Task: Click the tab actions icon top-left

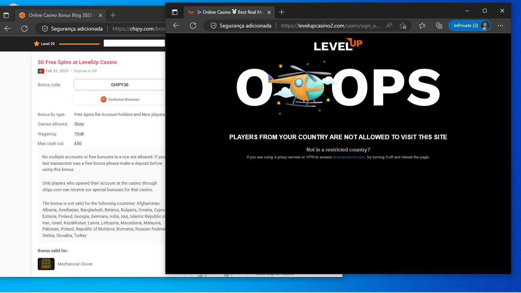Action: click(175, 12)
